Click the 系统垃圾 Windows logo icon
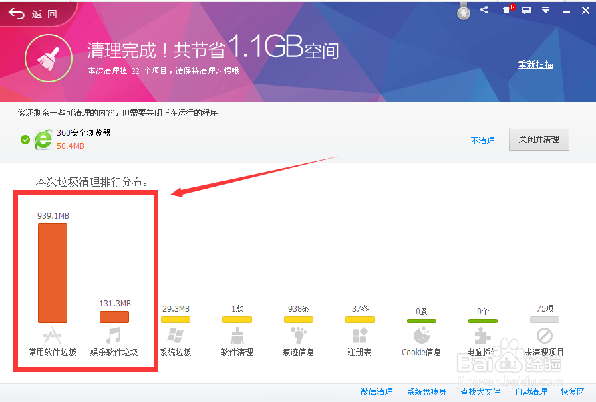This screenshot has width=596, height=402. (176, 334)
